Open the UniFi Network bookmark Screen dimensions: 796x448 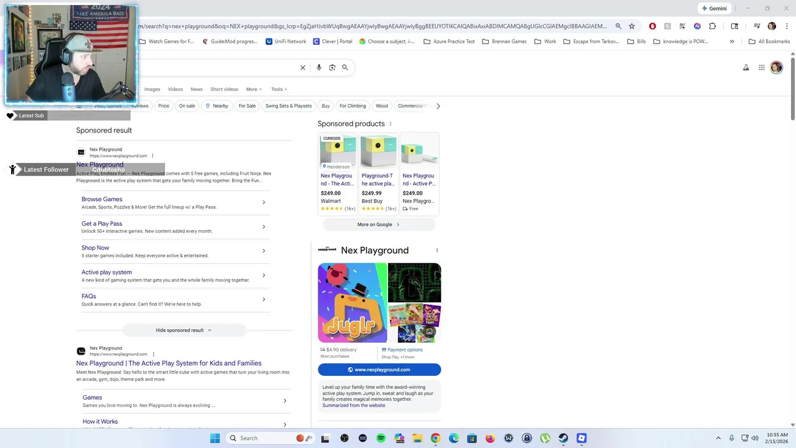(x=286, y=42)
